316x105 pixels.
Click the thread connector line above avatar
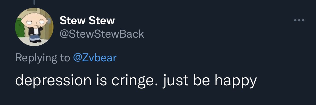[34, 2]
